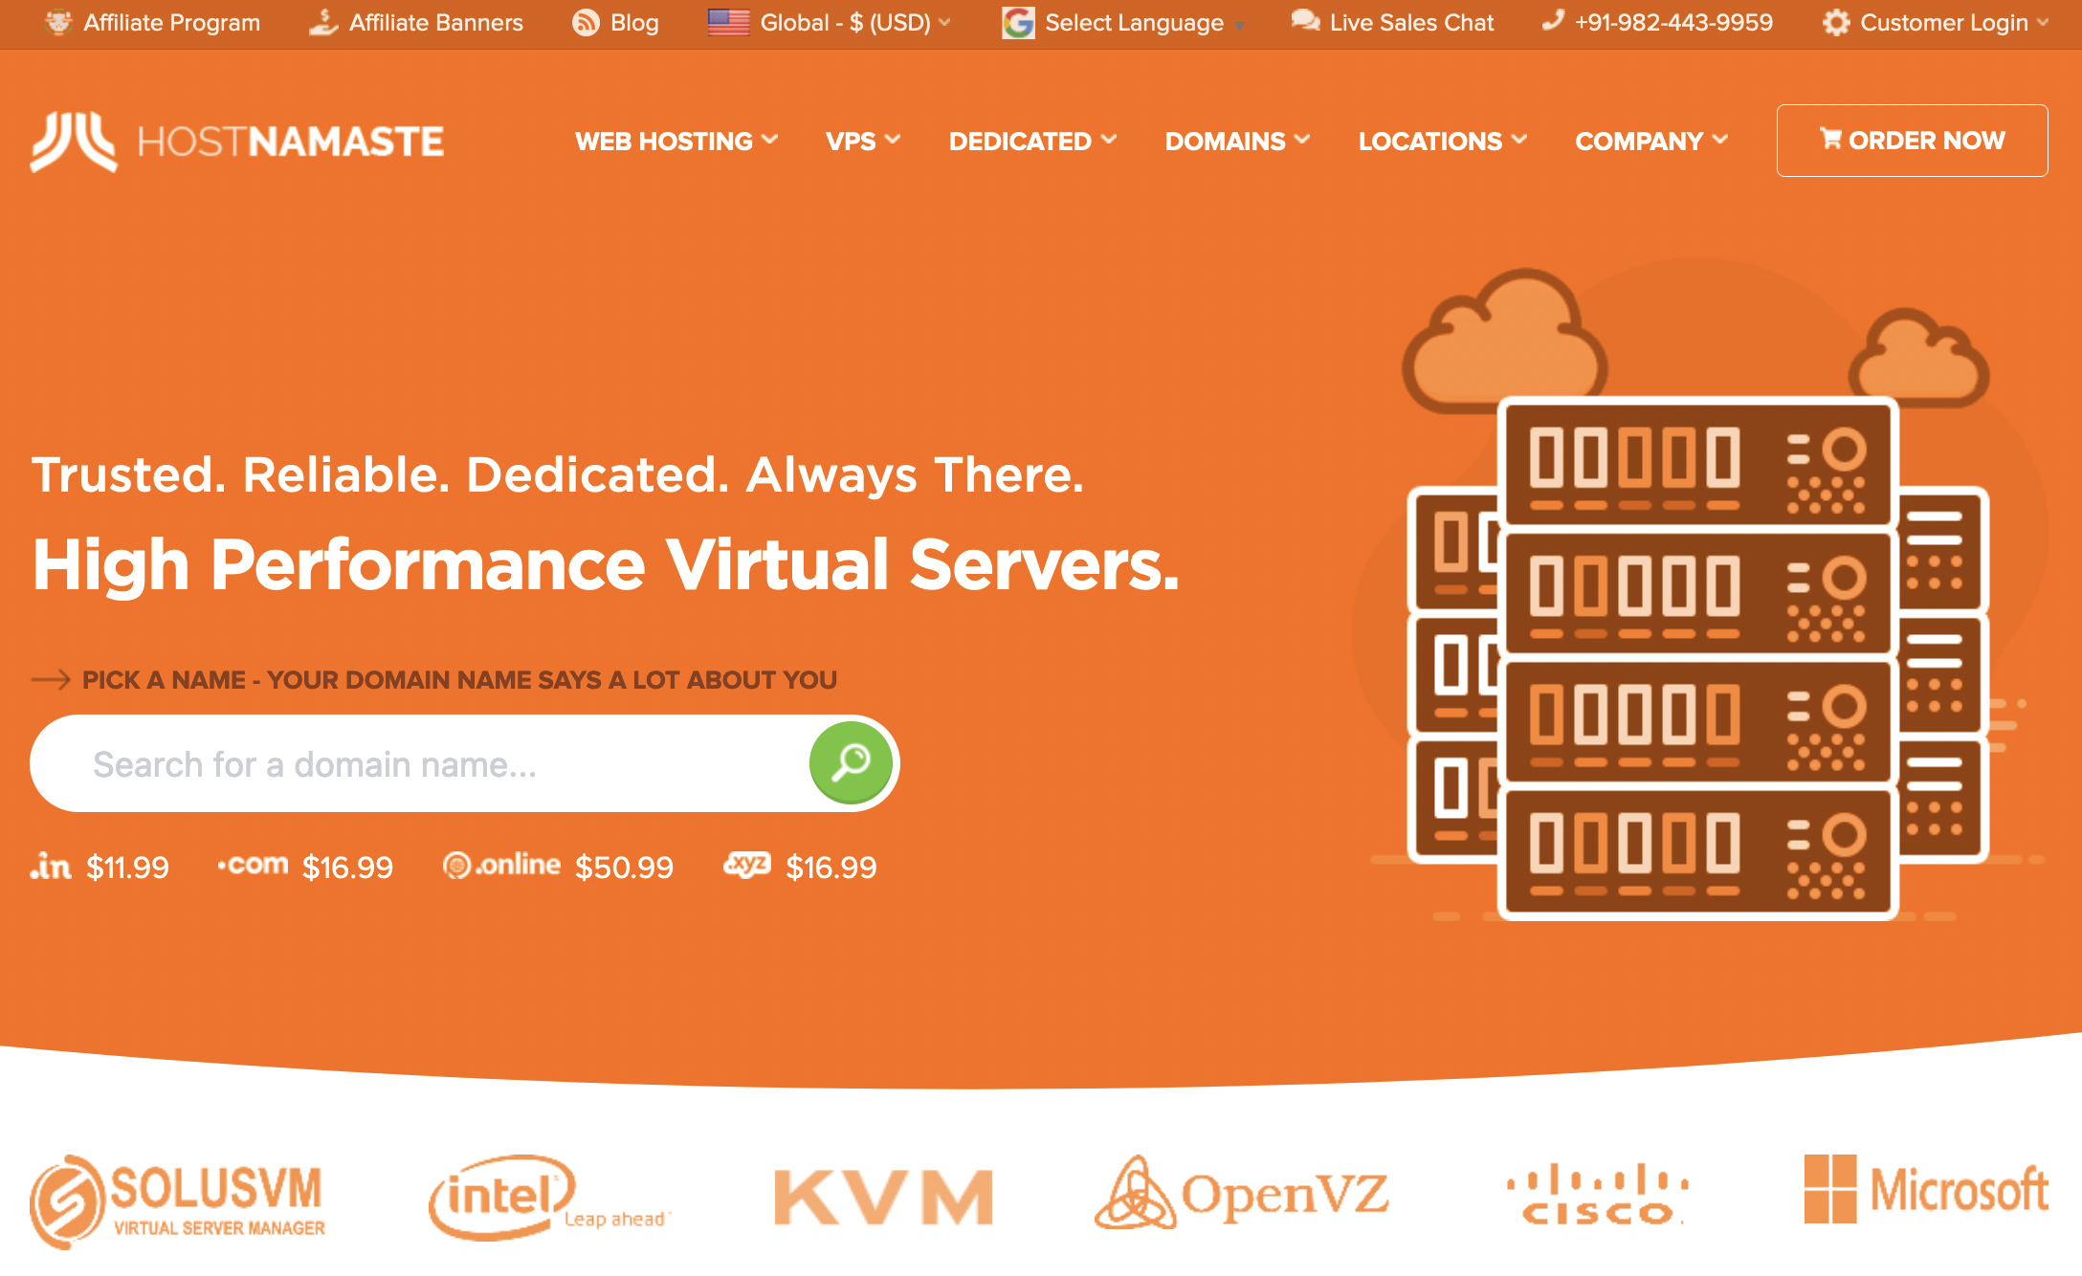Click the Affiliate Program icon
Screen dimensions: 2082x1276
59,22
